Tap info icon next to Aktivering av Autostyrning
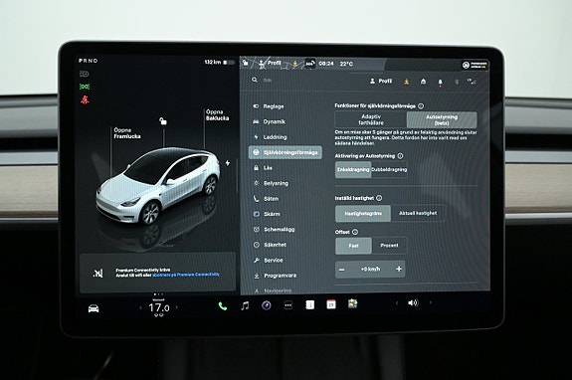Screen dimensions: 572x380 click(400, 156)
